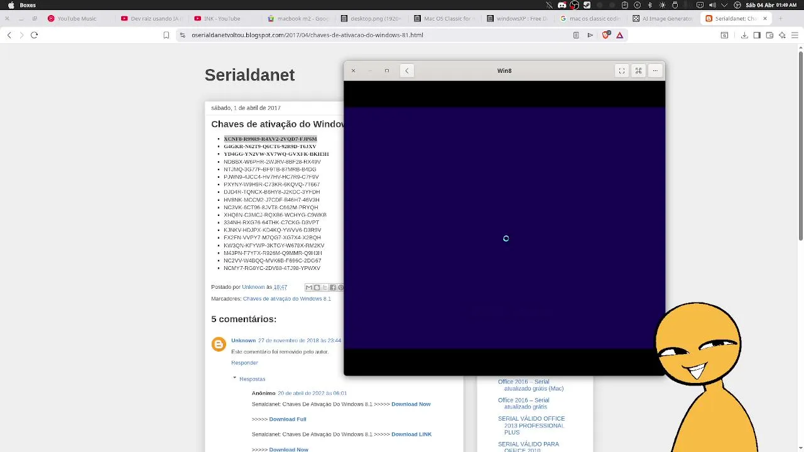Viewport: 804px width, 452px height.
Task: Click the key starting with KW3QN
Action: tap(274, 245)
